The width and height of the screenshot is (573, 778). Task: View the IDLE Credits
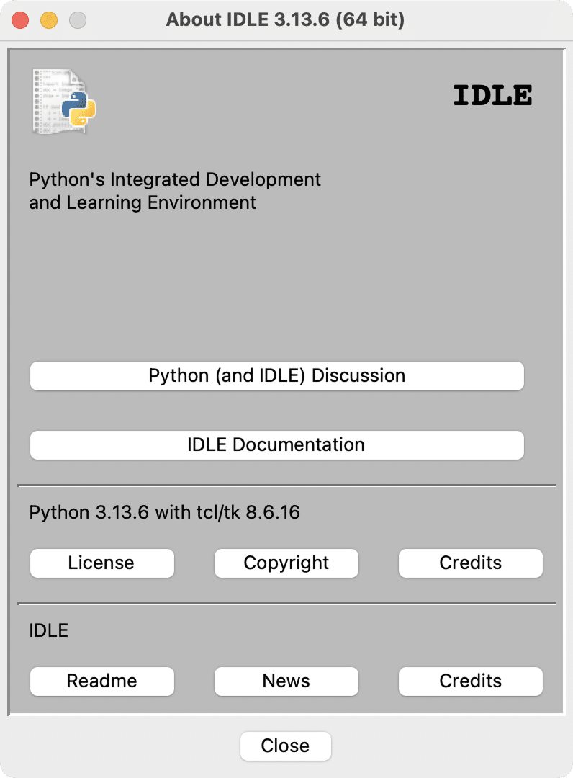coord(470,681)
